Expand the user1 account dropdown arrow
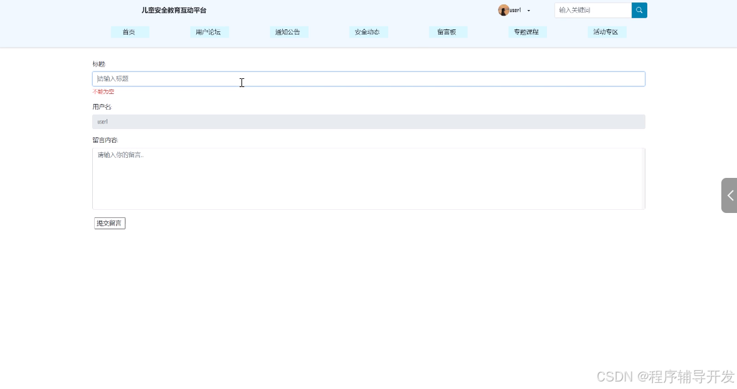 click(x=529, y=11)
